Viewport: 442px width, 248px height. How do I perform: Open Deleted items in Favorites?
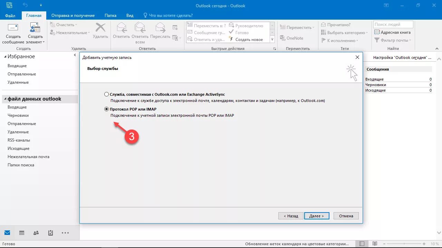tap(18, 82)
